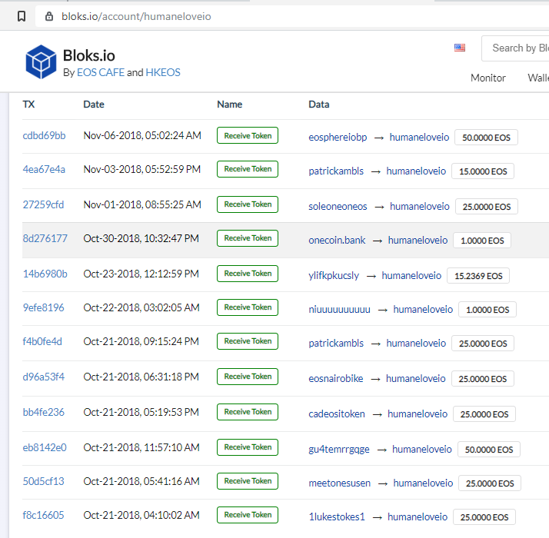Click the lock icon beside the URL
Image resolution: width=549 pixels, height=538 pixels.
pyautogui.click(x=49, y=16)
